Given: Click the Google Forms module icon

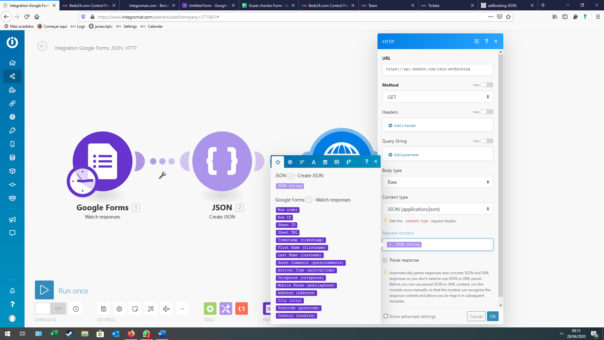Looking at the screenshot, I should pos(103,161).
